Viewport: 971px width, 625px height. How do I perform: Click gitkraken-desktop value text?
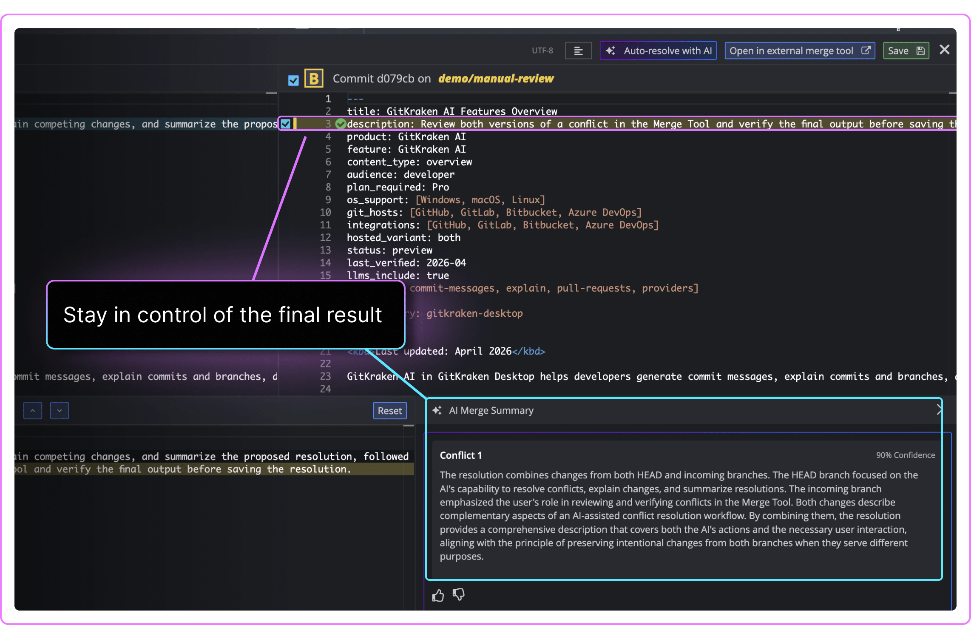pyautogui.click(x=474, y=313)
